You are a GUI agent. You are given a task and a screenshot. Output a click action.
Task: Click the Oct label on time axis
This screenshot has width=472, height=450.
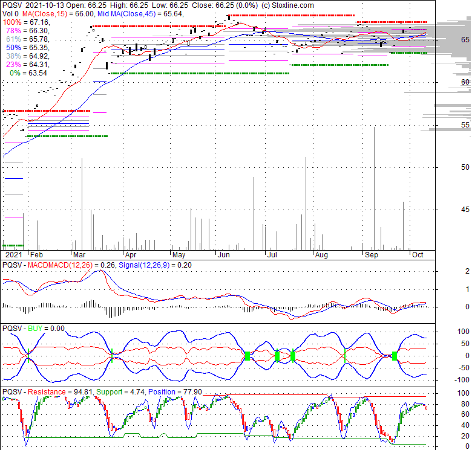(418, 255)
